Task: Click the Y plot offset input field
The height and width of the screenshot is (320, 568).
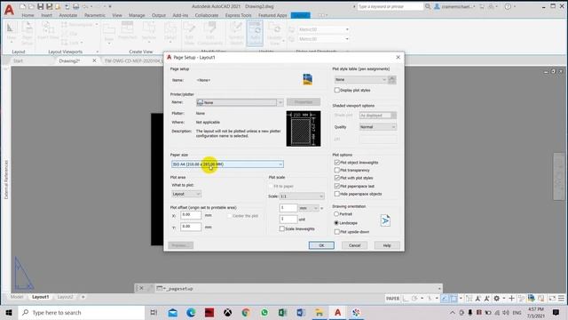Action: pos(191,227)
